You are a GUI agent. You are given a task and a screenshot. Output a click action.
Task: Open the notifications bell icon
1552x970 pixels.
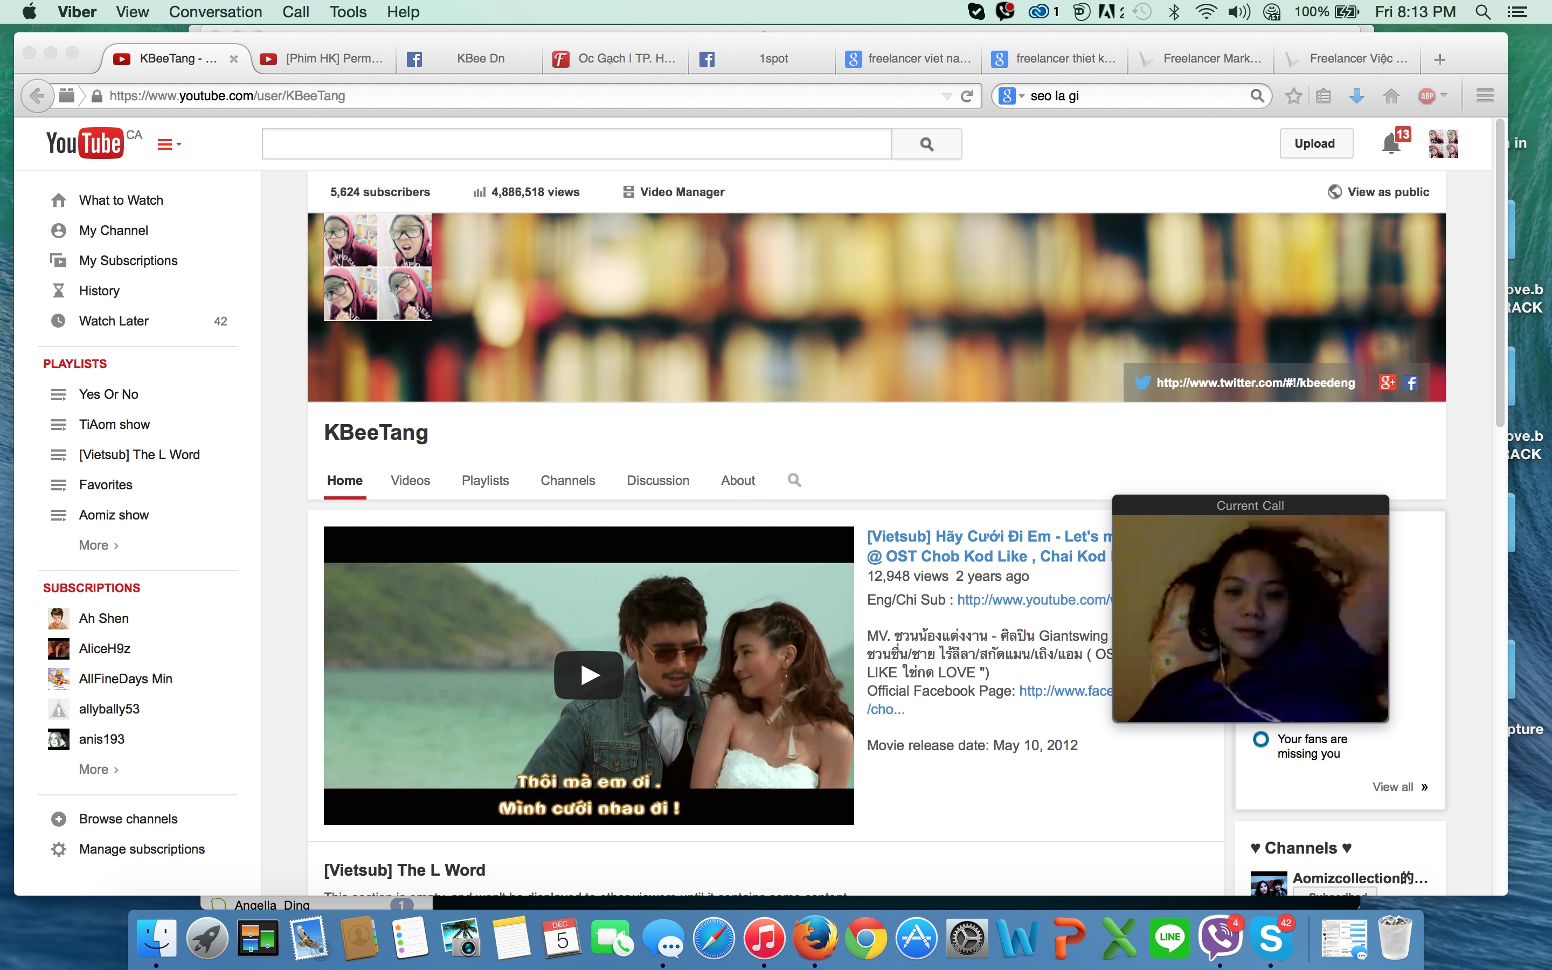(1391, 143)
